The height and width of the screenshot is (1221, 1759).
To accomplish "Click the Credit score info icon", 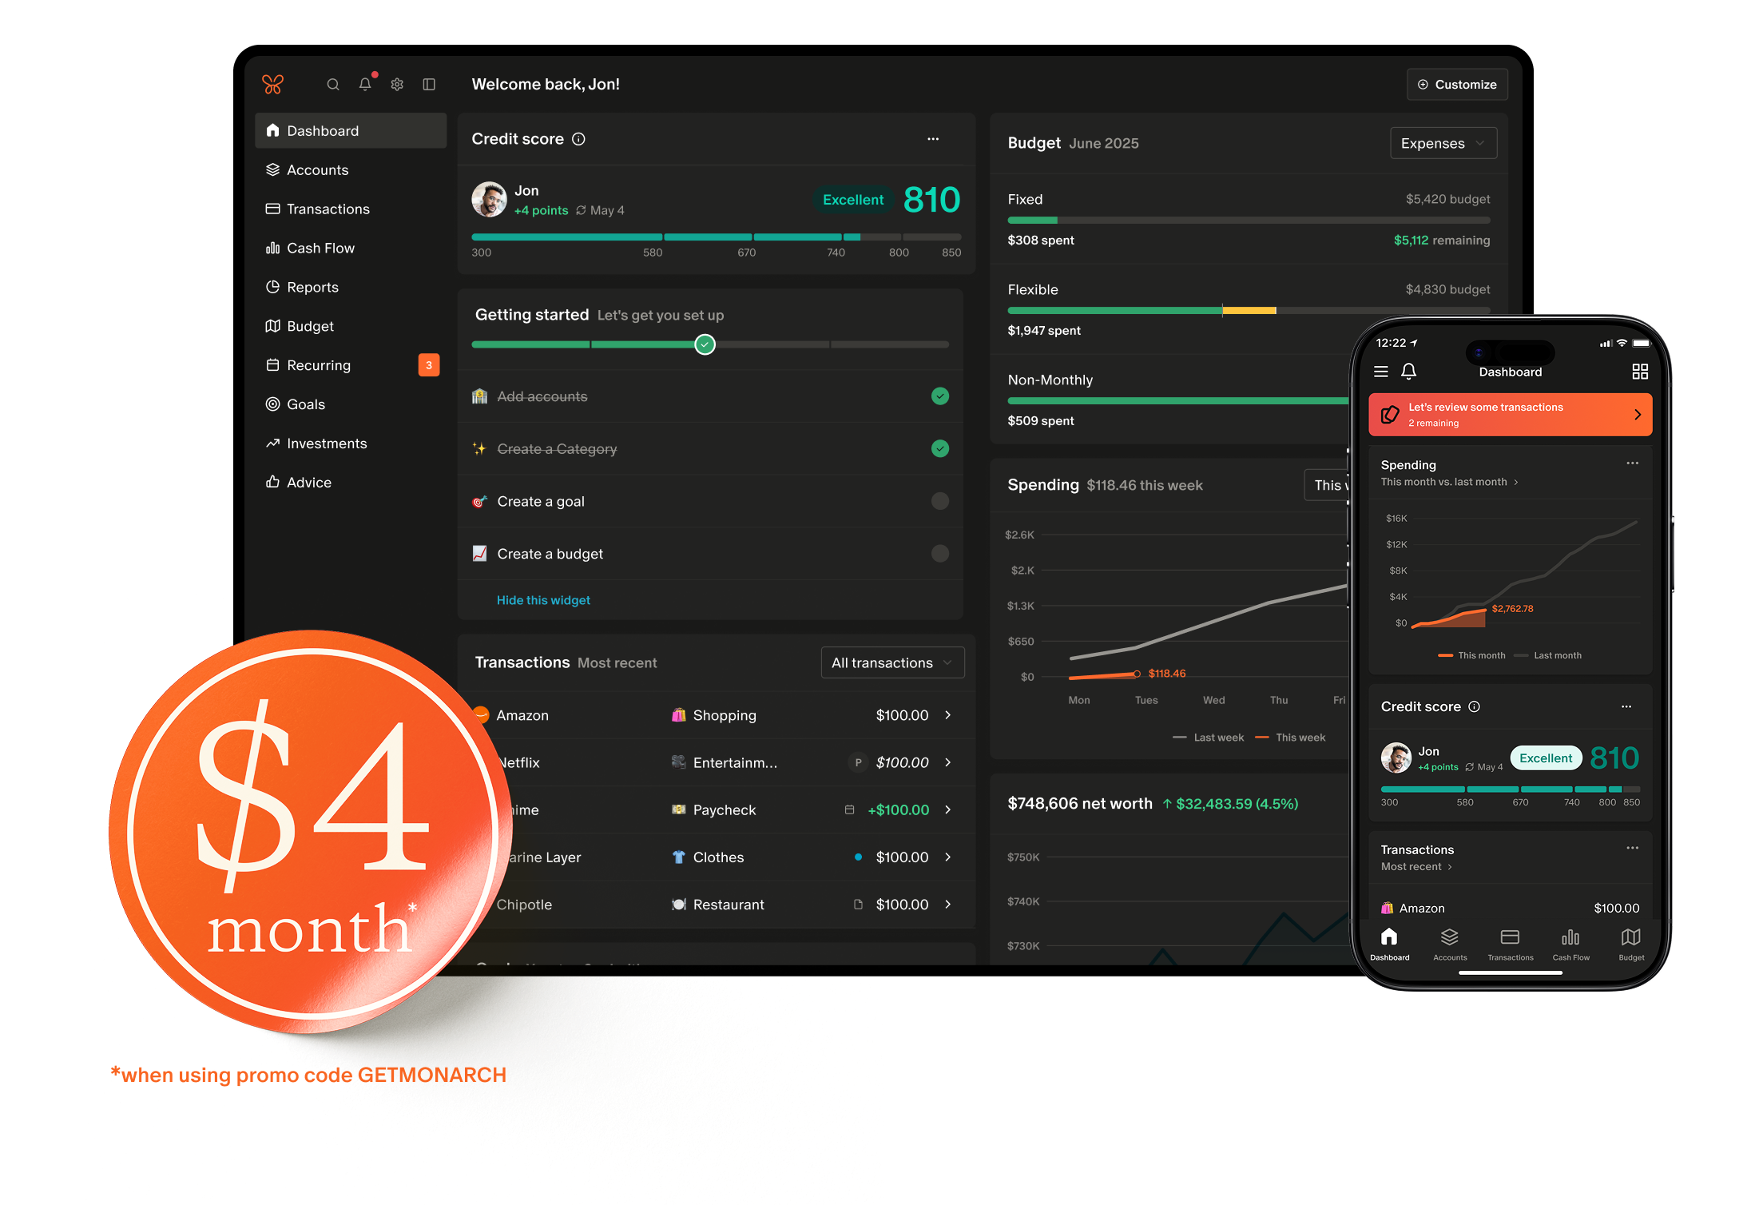I will 579,139.
